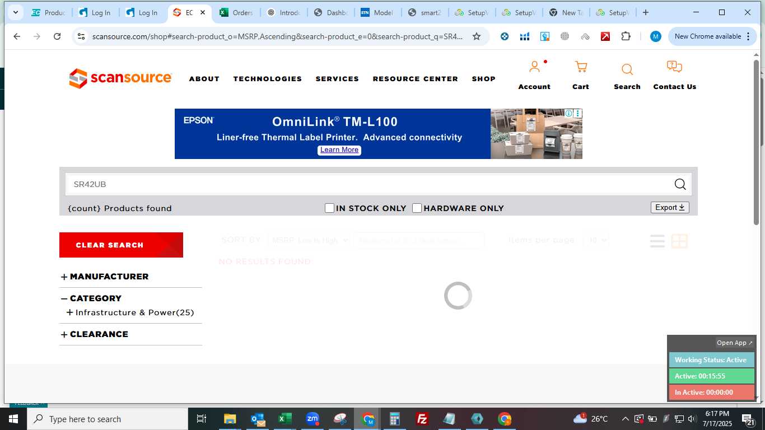Bookmark this page with the star icon
Screen dimensions: 765x430
coord(477,36)
